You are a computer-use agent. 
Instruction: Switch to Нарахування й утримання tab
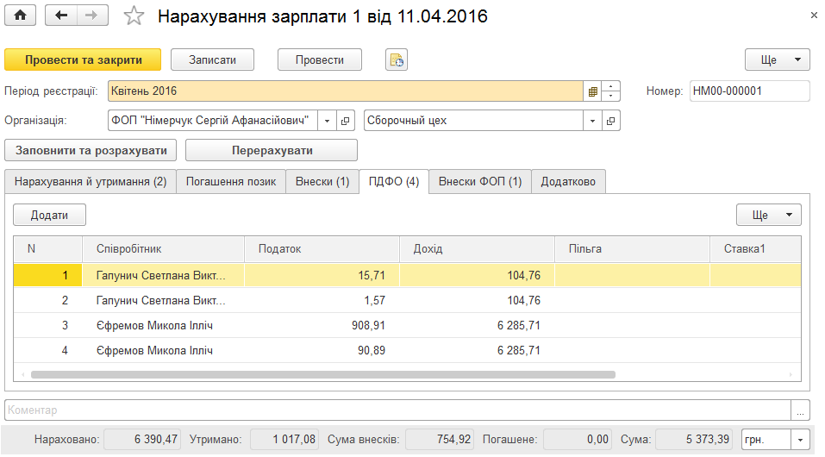(x=91, y=182)
